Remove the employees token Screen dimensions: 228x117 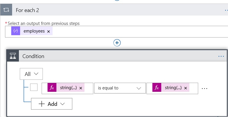[x=48, y=31]
